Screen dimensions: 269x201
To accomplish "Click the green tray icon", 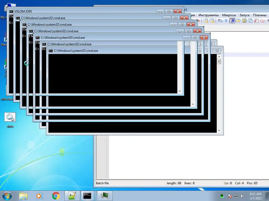I will click(x=222, y=196).
